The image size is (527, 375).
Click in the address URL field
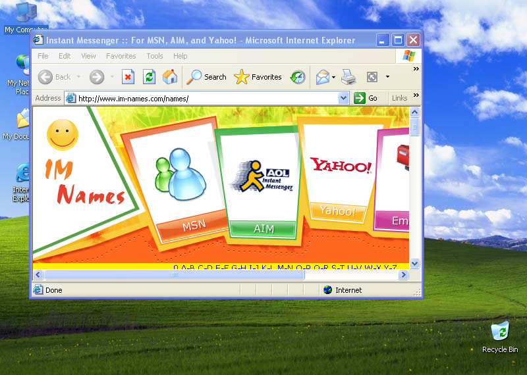pos(208,99)
